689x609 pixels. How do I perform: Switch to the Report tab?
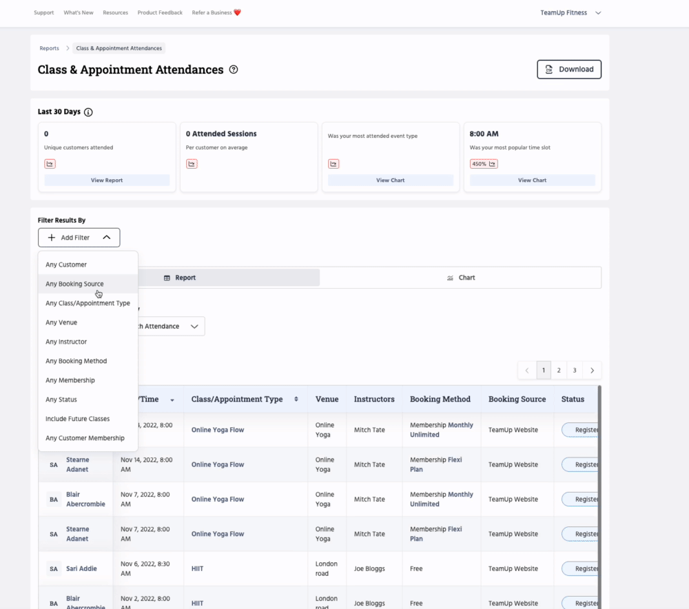180,278
